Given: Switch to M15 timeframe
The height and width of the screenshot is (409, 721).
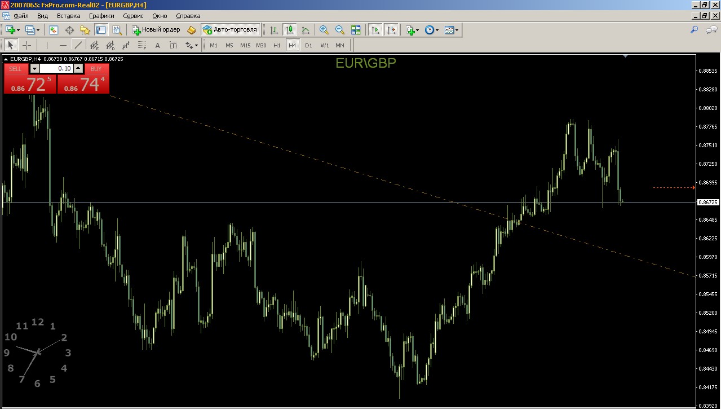Looking at the screenshot, I should click(245, 45).
